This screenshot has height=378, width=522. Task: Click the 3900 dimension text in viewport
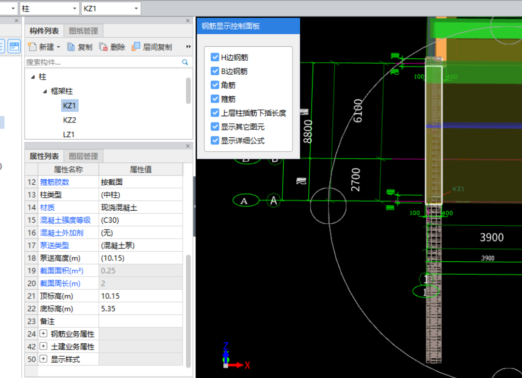(492, 237)
